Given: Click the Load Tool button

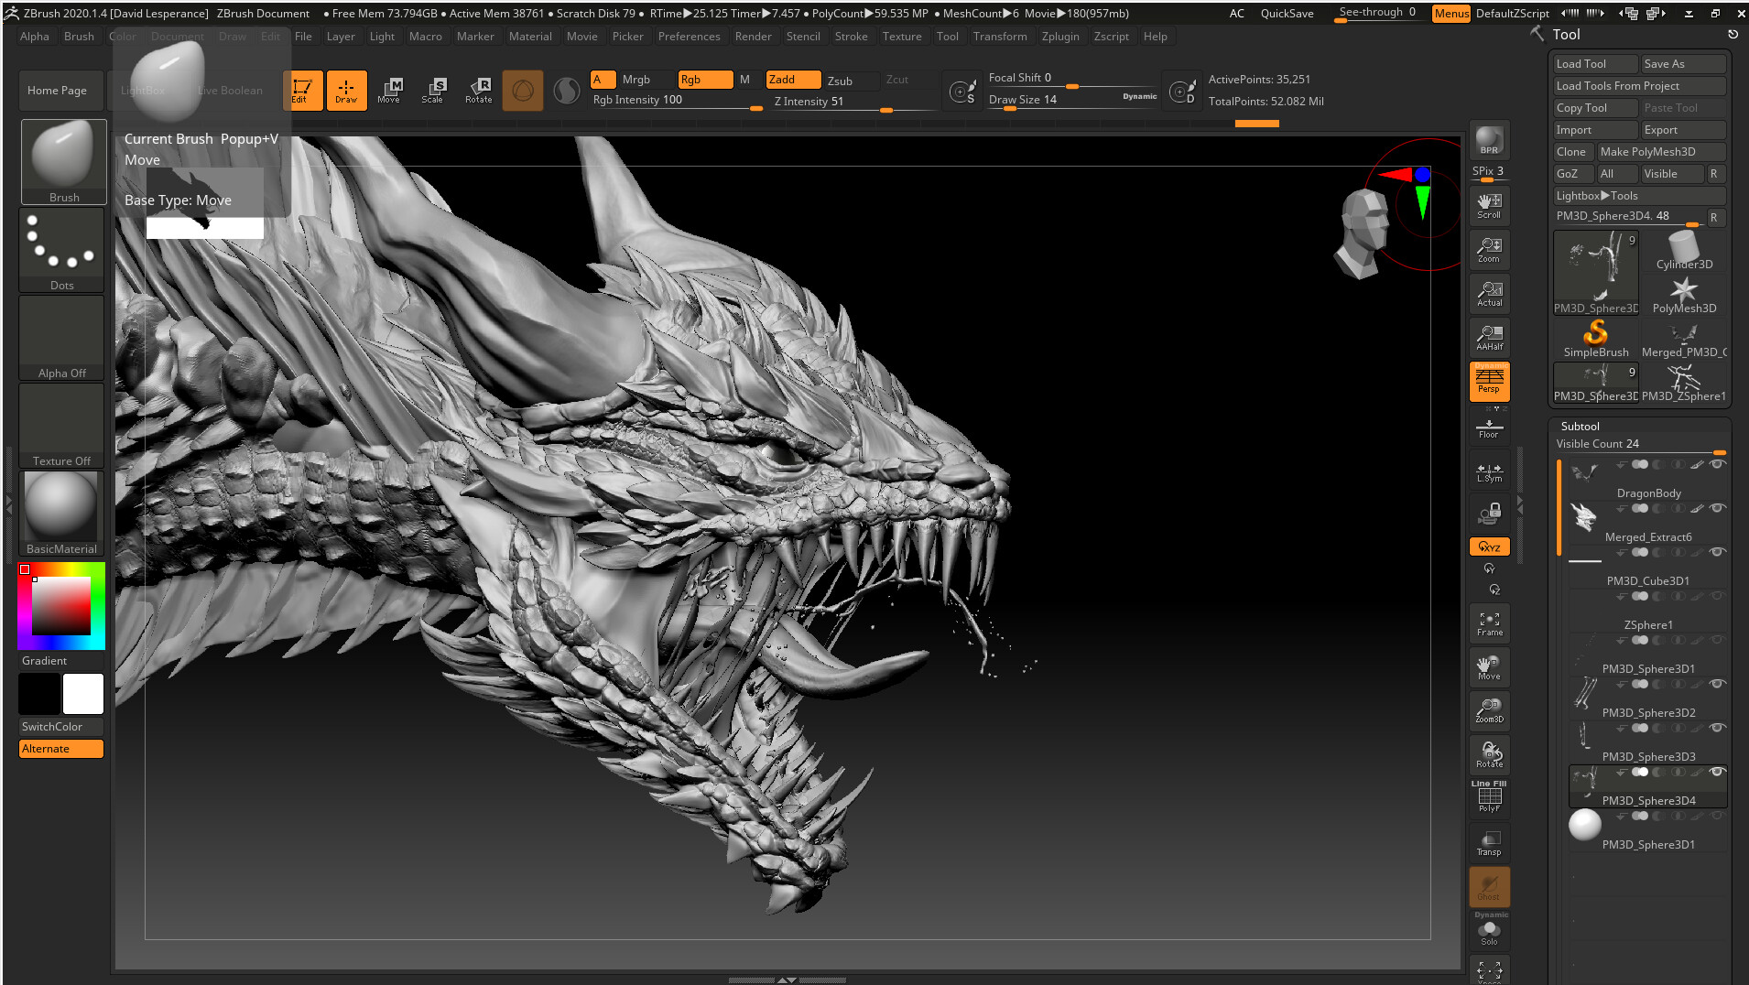Looking at the screenshot, I should [x=1595, y=64].
